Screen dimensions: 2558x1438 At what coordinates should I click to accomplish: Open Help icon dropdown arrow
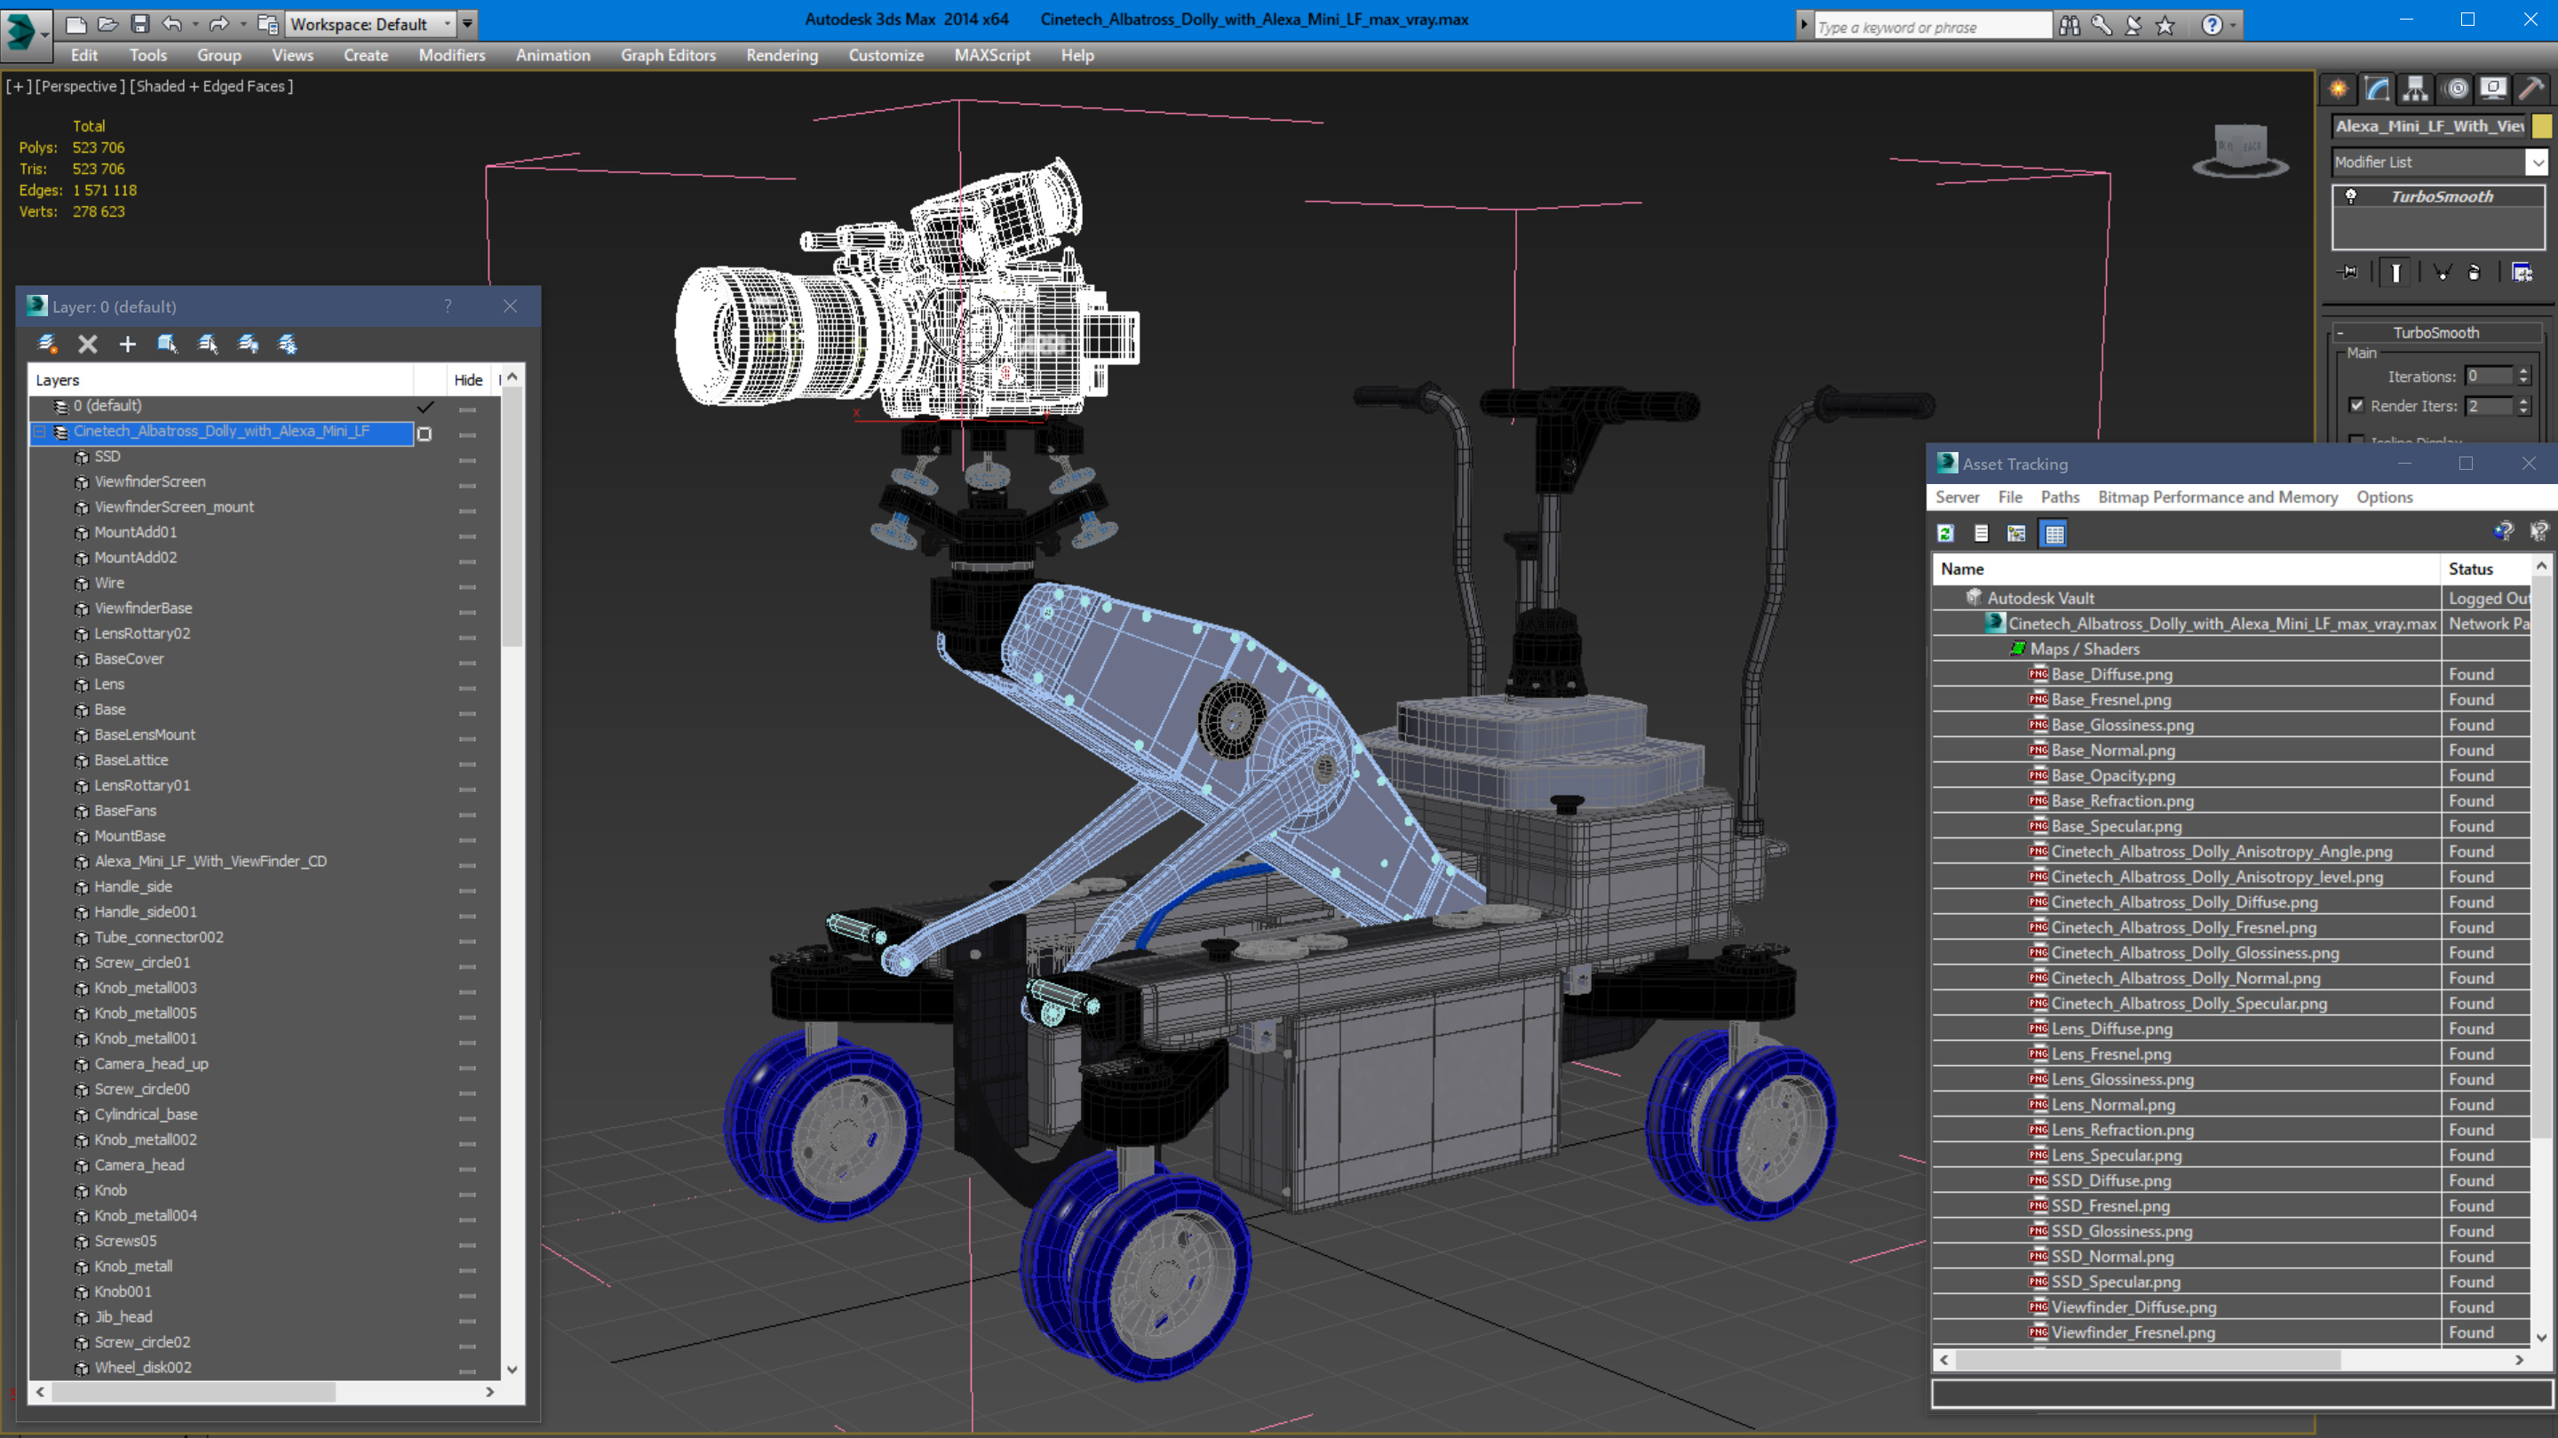point(2232,26)
